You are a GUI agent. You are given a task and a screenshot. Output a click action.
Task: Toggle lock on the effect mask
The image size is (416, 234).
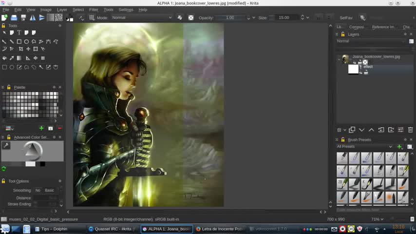coord(366,73)
